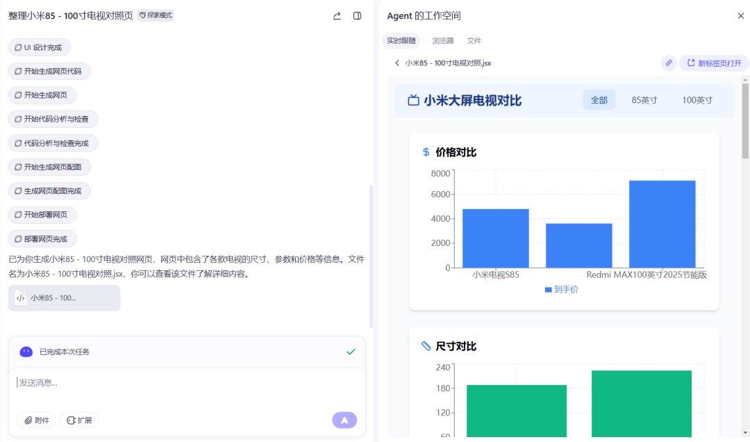Switch to the 实时跟随 tab
The width and height of the screenshot is (750, 442).
[x=401, y=41]
